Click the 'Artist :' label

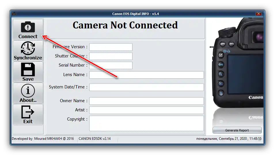(81, 110)
